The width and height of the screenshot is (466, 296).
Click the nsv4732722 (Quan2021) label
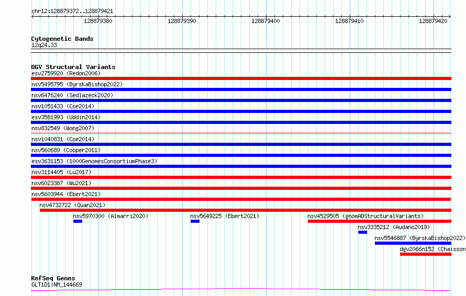72,205
